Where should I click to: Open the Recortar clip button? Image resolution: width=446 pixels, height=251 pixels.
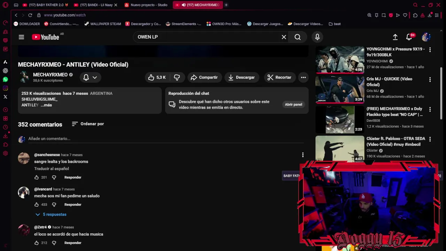pyautogui.click(x=279, y=77)
